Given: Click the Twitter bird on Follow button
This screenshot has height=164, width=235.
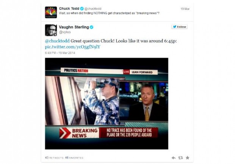Looking at the screenshot, I should (175, 27).
